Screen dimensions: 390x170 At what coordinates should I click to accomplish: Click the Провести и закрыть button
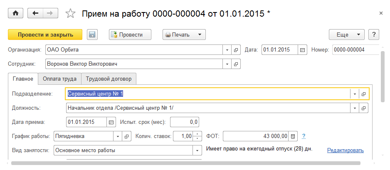pyautogui.click(x=45, y=35)
